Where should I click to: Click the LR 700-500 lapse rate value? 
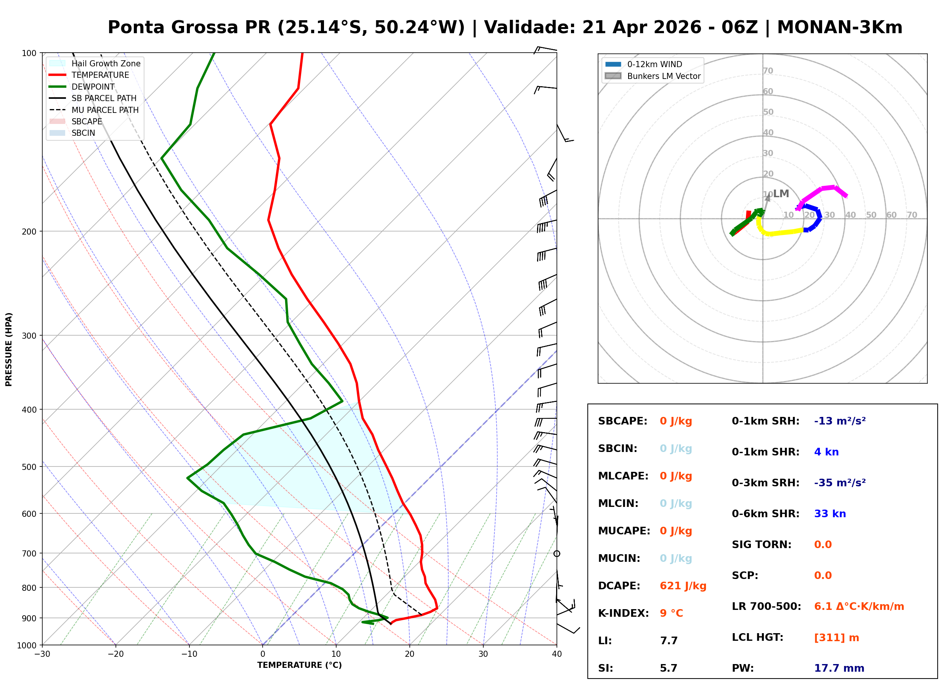point(859,606)
